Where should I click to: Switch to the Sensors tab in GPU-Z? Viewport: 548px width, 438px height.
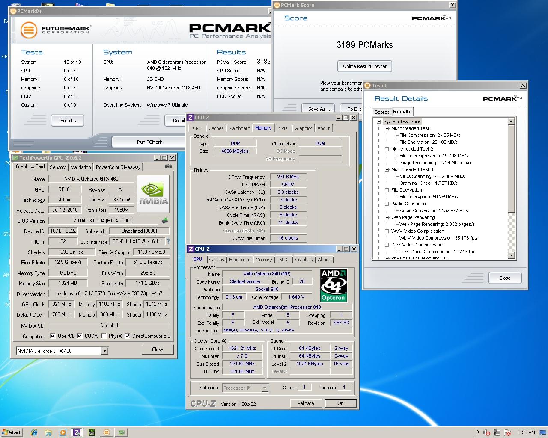pyautogui.click(x=58, y=167)
